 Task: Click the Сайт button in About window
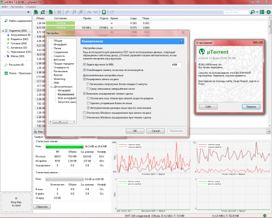pos(208,107)
